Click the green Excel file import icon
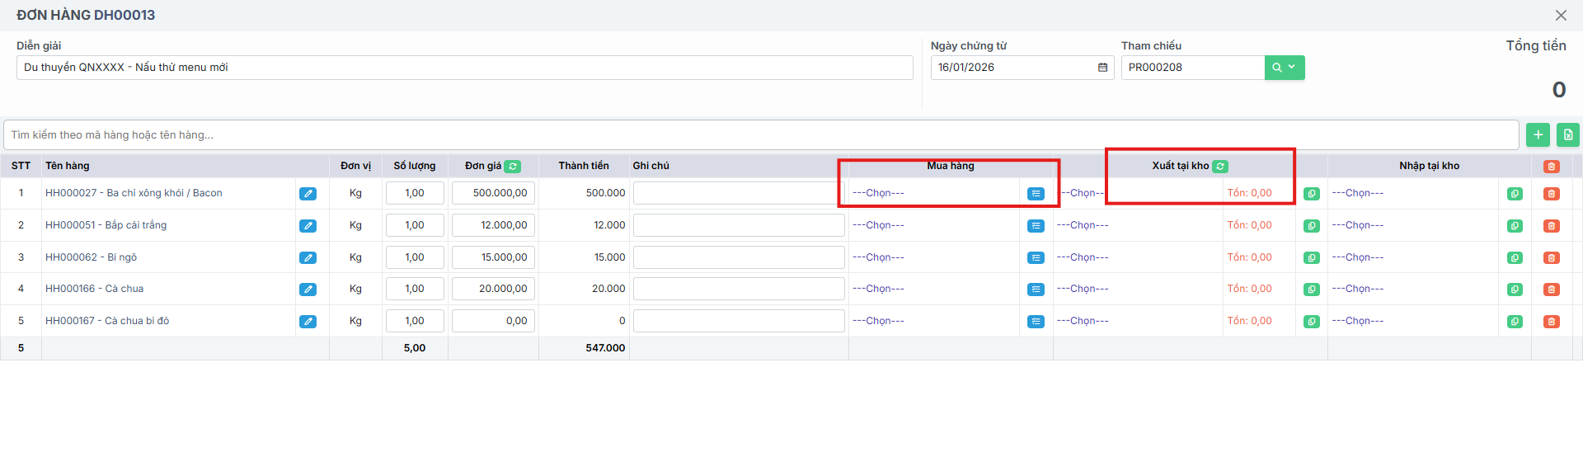Viewport: 1583px width, 471px height. click(x=1567, y=134)
